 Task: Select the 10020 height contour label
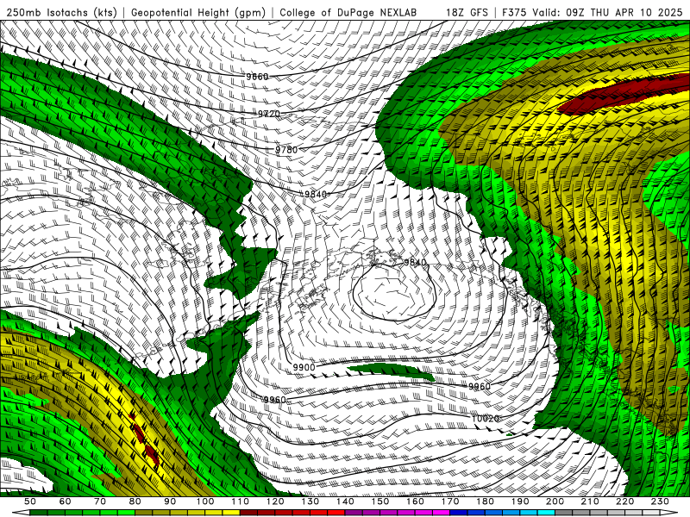[486, 419]
